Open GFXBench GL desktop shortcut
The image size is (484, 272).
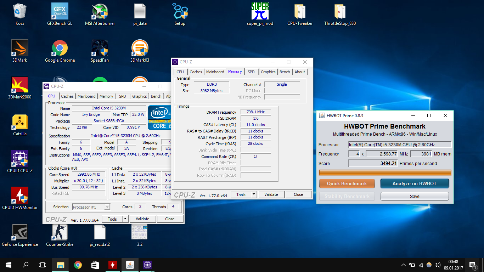click(60, 14)
